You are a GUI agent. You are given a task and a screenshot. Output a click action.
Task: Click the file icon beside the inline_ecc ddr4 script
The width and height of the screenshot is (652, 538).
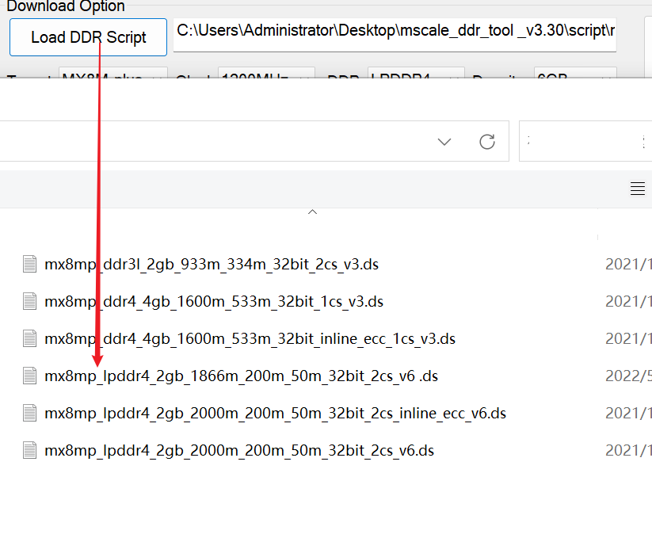click(x=29, y=338)
